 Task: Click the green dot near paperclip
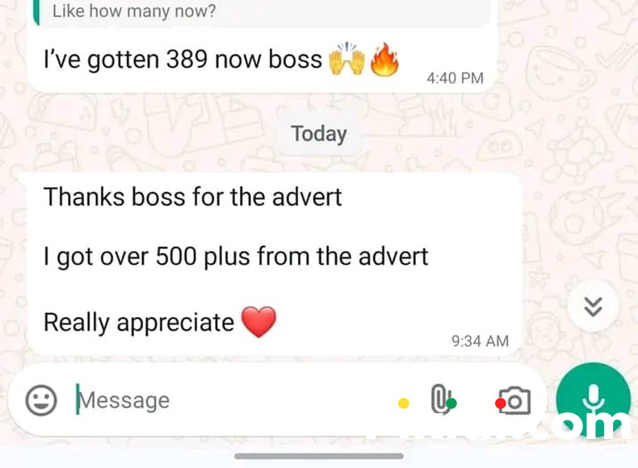click(x=451, y=403)
